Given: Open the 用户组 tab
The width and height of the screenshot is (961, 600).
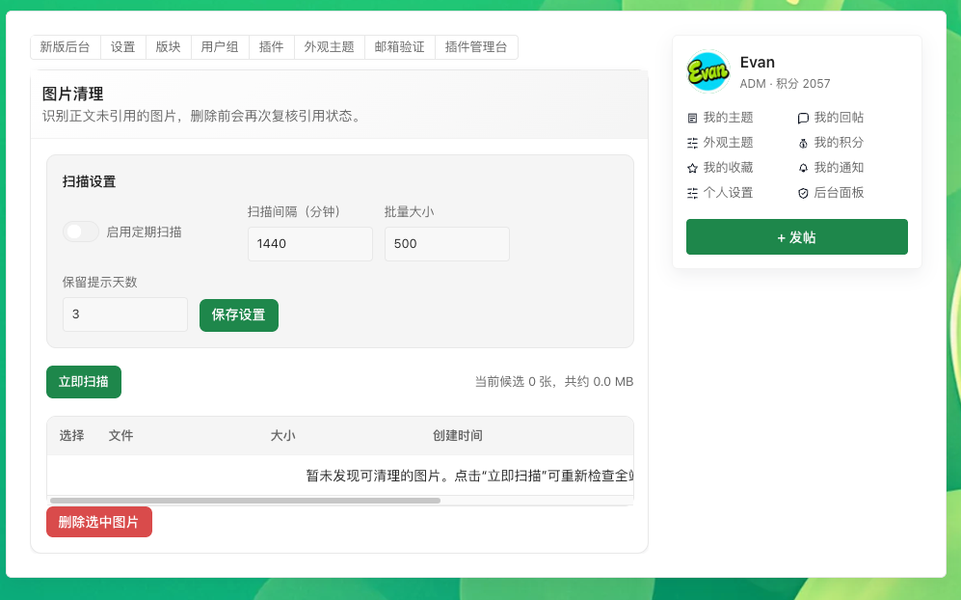Looking at the screenshot, I should [220, 47].
